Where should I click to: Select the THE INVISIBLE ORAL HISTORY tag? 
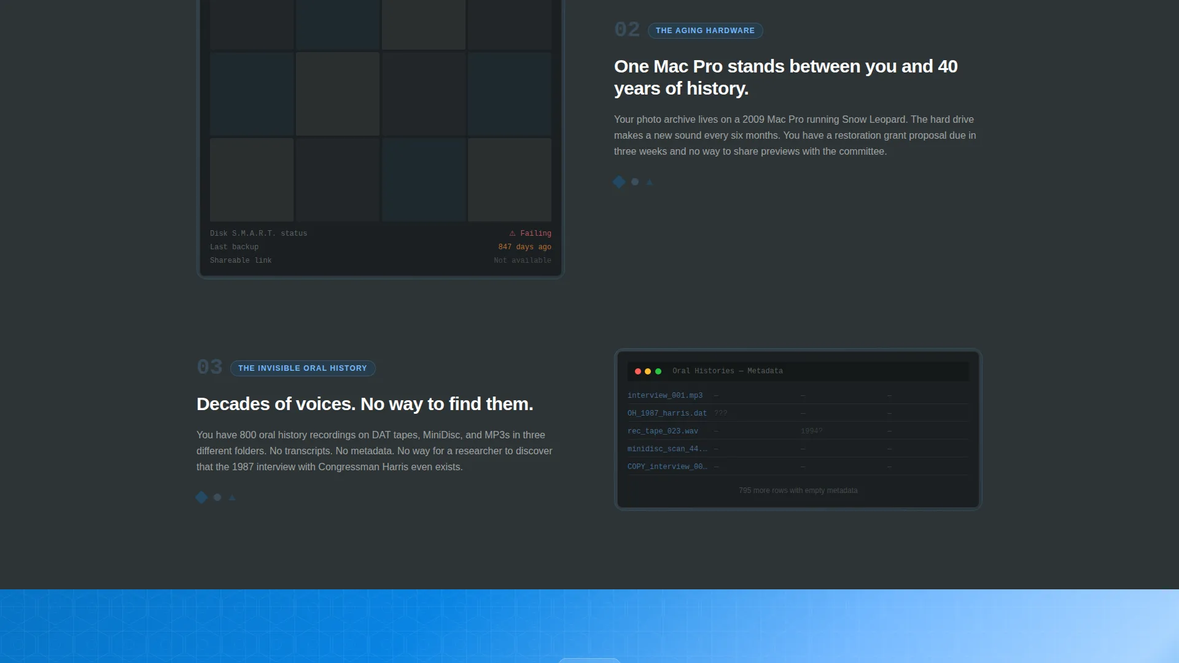pos(303,368)
